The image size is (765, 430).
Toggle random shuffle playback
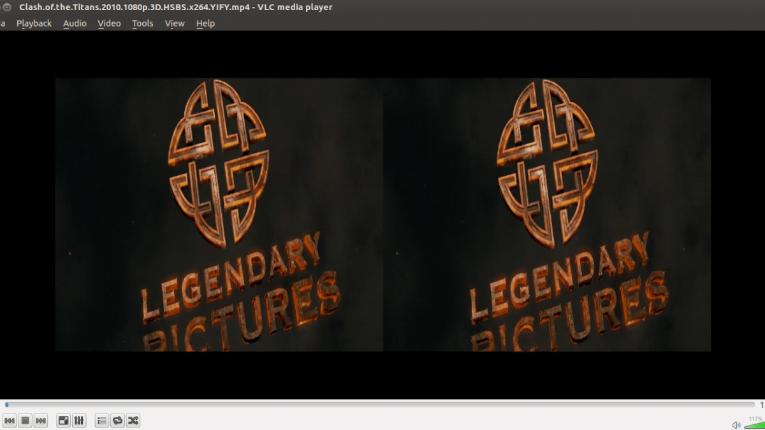pyautogui.click(x=133, y=420)
